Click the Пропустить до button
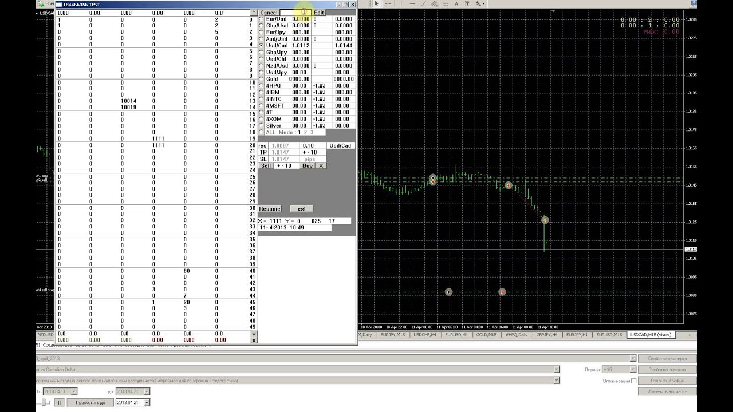 click(x=90, y=402)
